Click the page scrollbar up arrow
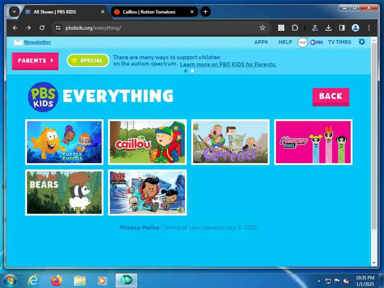The width and height of the screenshot is (384, 288). (x=374, y=39)
